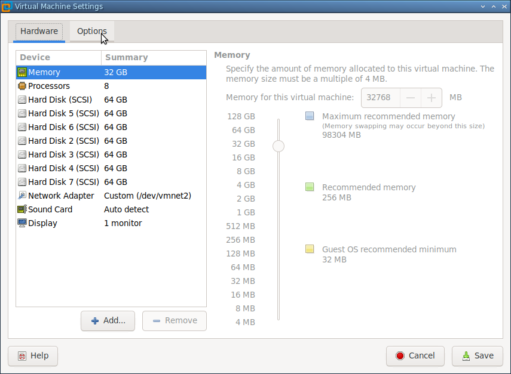Increase memory with the plus stepper
The image size is (511, 374).
pos(431,98)
